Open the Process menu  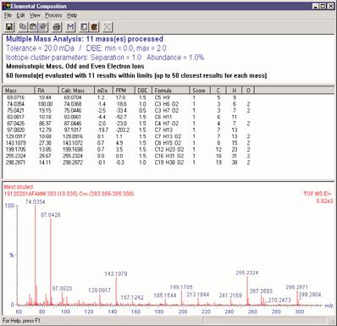point(53,15)
